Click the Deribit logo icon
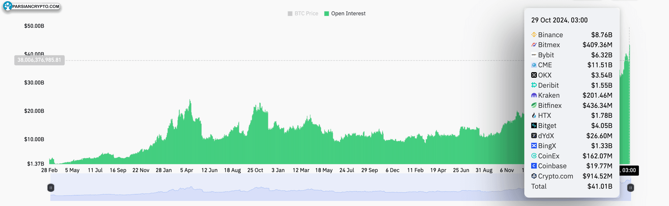Viewport: 669px width, 206px height. click(534, 85)
